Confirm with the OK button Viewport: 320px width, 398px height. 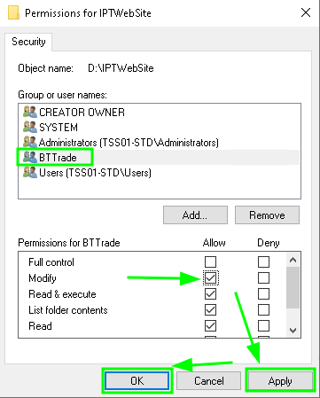137,381
